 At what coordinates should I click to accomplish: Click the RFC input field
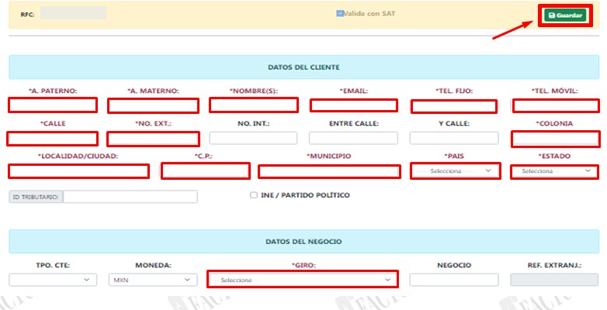tap(73, 12)
